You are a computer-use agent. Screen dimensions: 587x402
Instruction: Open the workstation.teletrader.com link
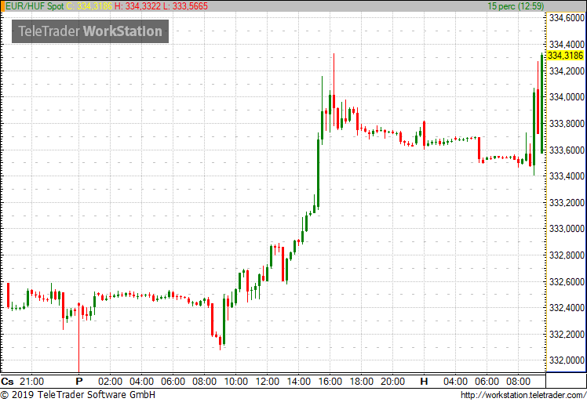click(x=523, y=395)
